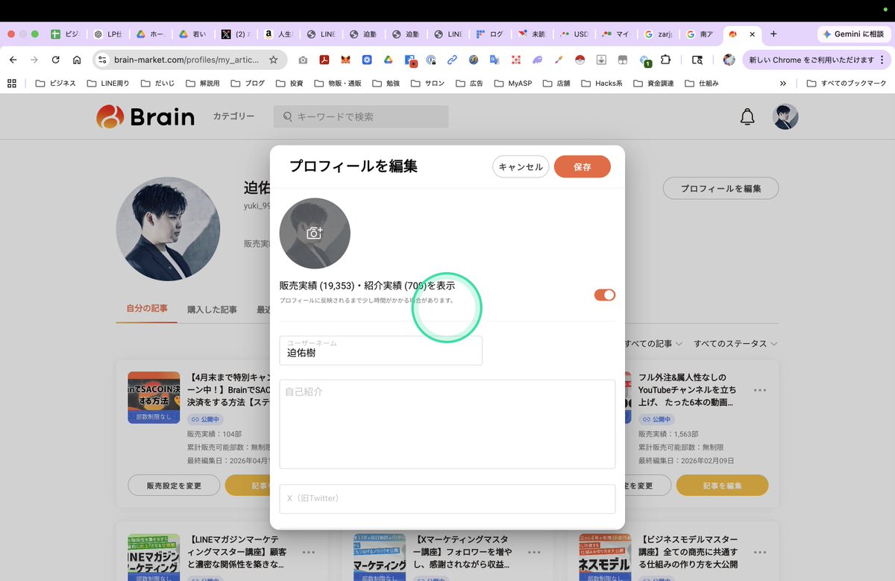This screenshot has width=895, height=581.
Task: Click the SACOIN article thumbnail
Action: pos(154,398)
